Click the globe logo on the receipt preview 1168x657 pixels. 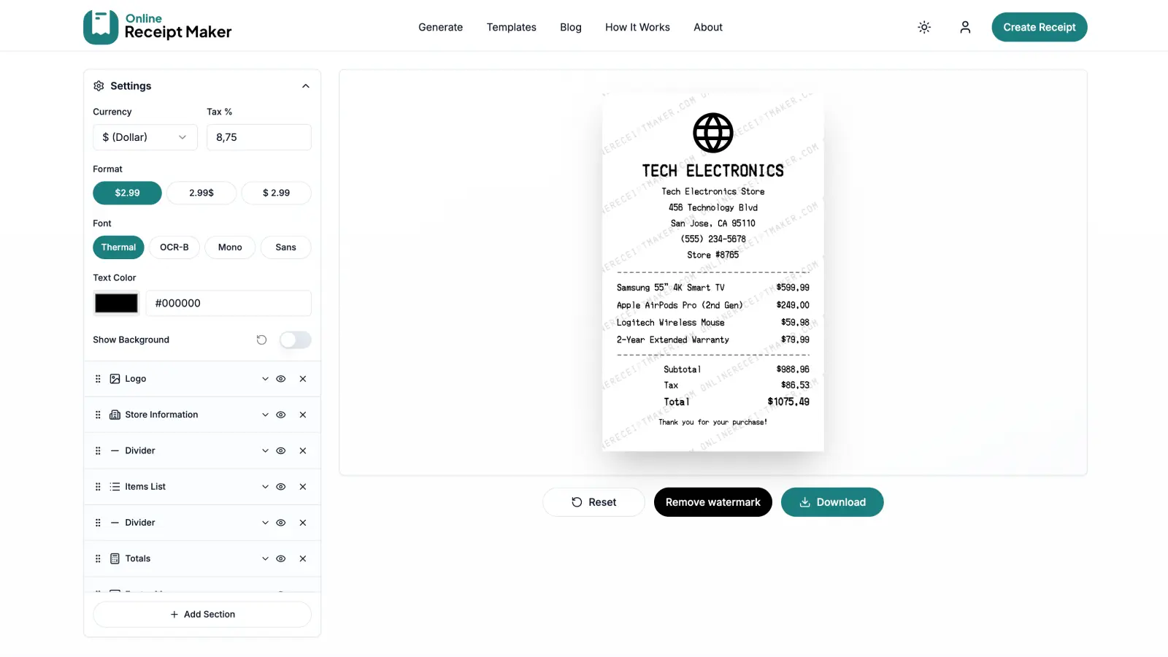(x=713, y=133)
